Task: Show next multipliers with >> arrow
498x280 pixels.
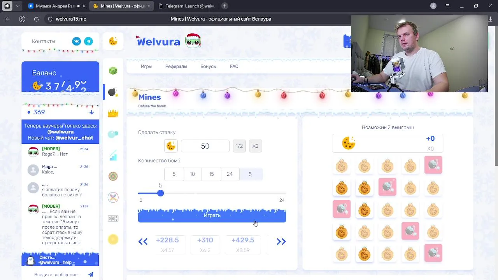Action: (281, 241)
